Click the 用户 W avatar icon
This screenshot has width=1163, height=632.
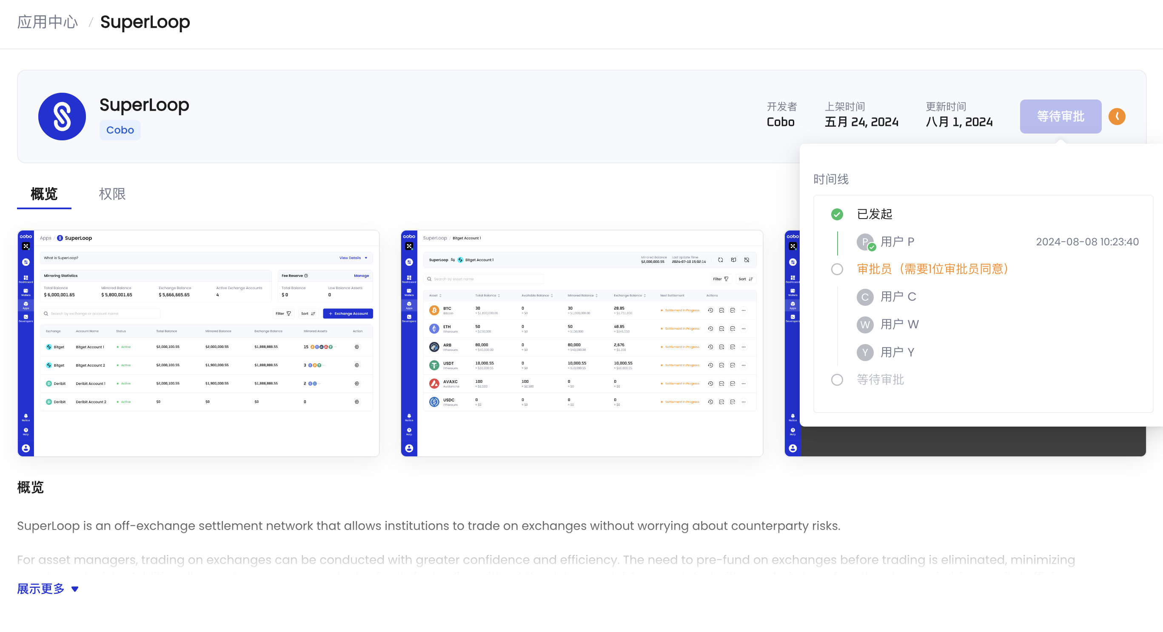click(x=864, y=324)
